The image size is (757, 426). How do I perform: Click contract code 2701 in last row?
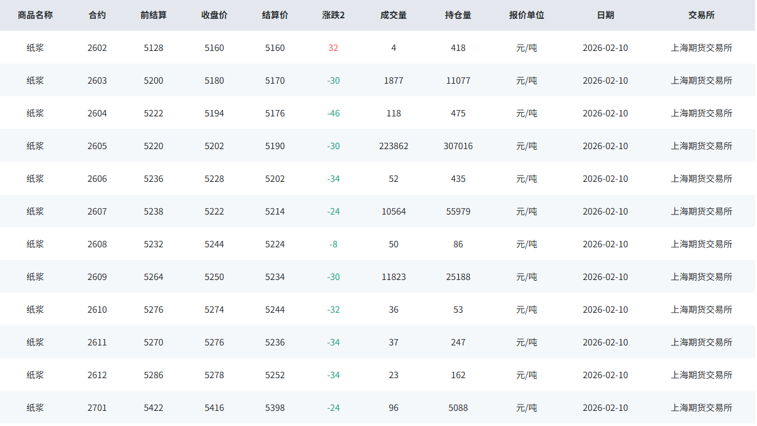(97, 408)
